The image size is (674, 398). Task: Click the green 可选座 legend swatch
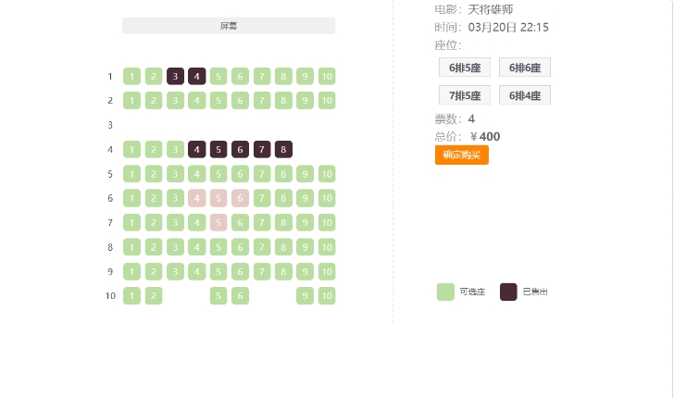pos(445,292)
